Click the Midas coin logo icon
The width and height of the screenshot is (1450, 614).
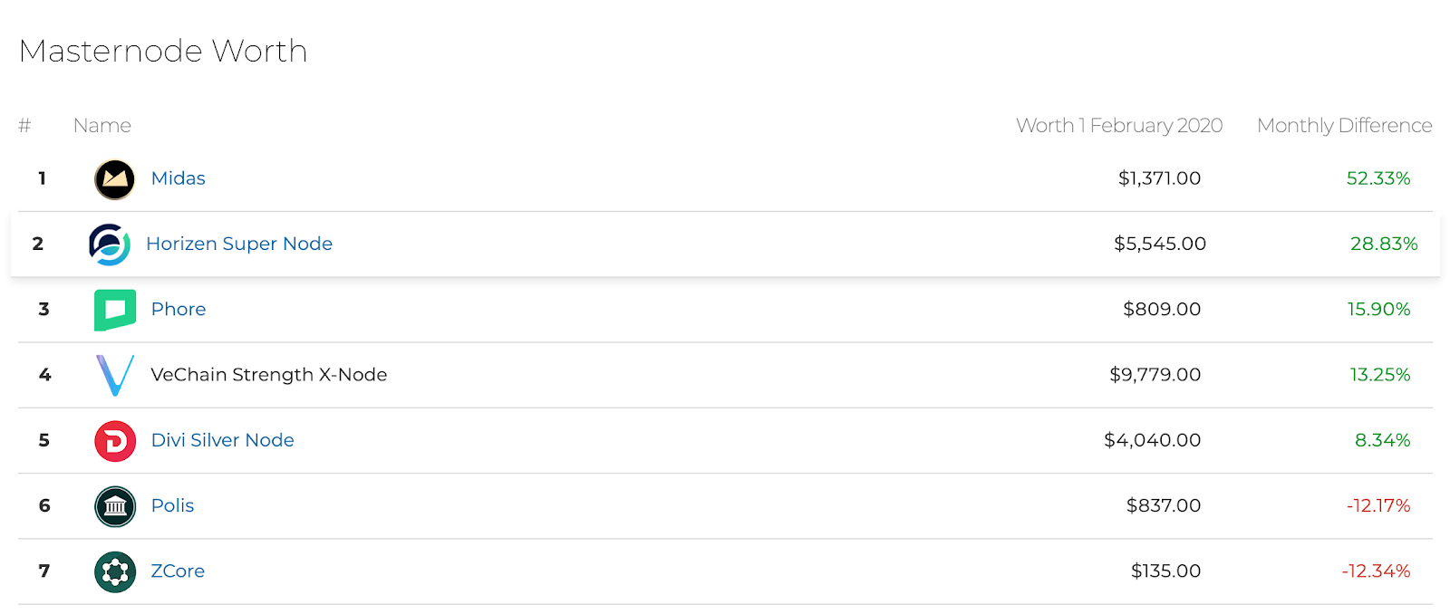tap(115, 179)
